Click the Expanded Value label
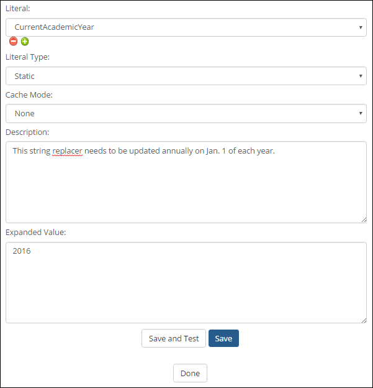Image resolution: width=373 pixels, height=388 pixels. tap(35, 233)
